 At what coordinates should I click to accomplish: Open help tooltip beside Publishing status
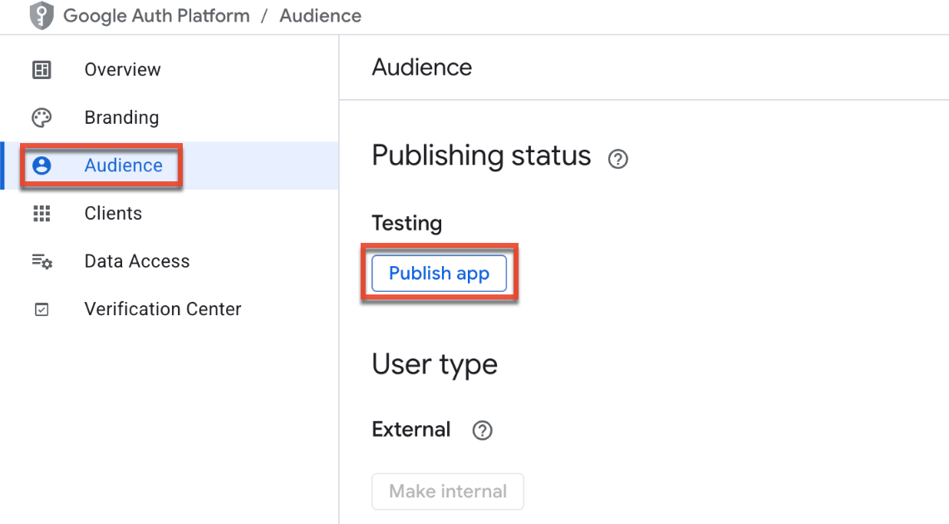tap(617, 159)
